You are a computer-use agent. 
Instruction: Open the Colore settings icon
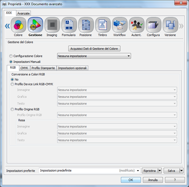18,25
